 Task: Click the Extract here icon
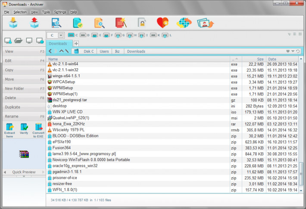(9, 130)
